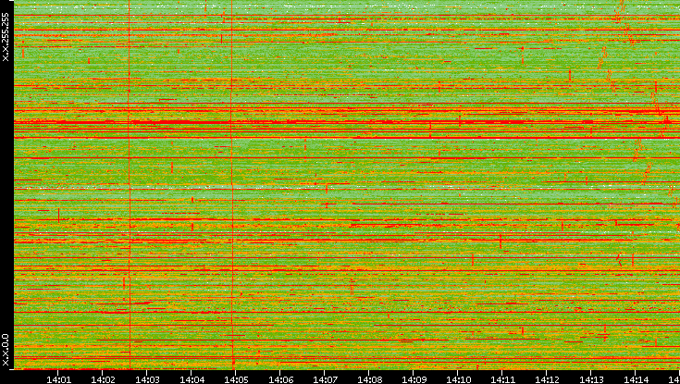
Task: Click the 14:13 time axis label
Action: (591, 379)
